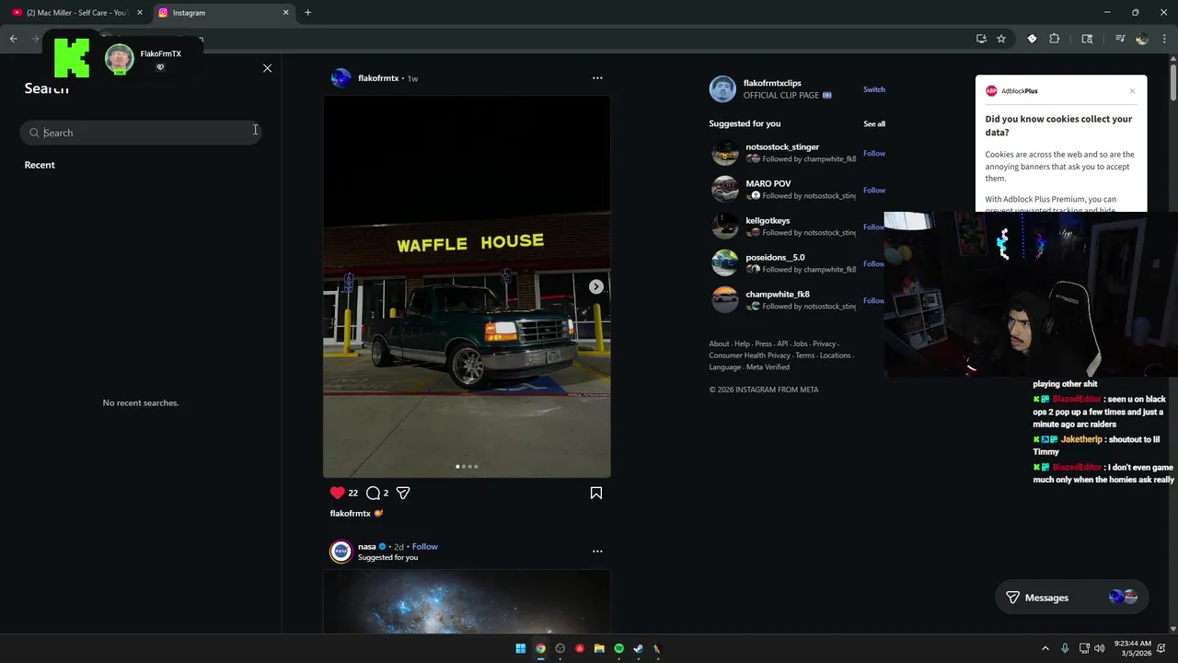Open Chrome media controls icon
Viewport: 1178px width, 663px height.
pyautogui.click(x=1120, y=39)
